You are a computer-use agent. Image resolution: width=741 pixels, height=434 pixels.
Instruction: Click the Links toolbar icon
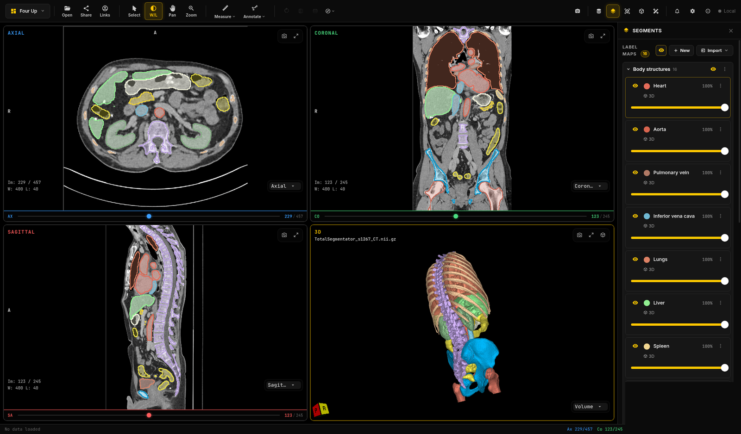(x=105, y=11)
